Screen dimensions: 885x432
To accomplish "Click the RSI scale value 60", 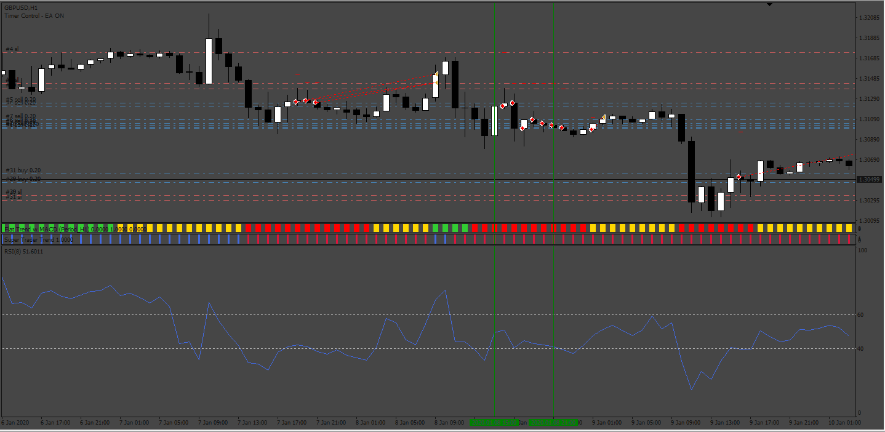I will pyautogui.click(x=862, y=315).
